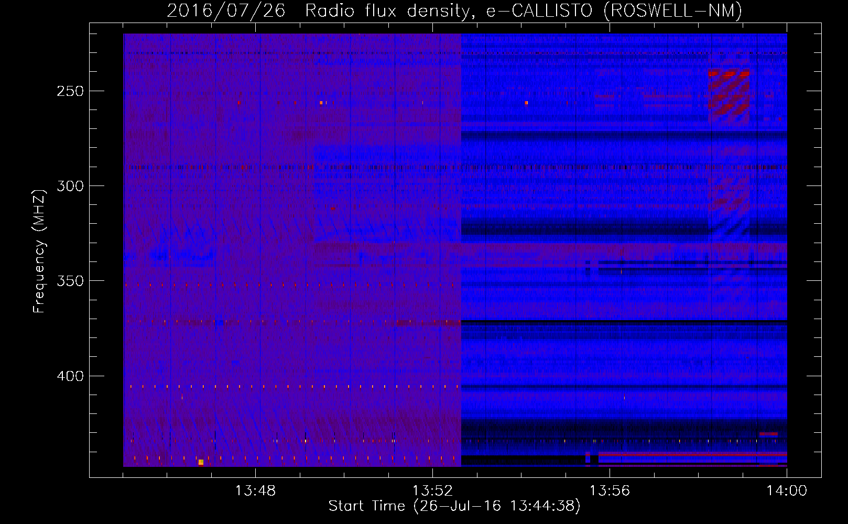The height and width of the screenshot is (524, 848).
Task: Click the plot title '2016/07/26 Radio flux density, e-CALLISTO (ROSWELL-NM)'
Action: (x=454, y=10)
